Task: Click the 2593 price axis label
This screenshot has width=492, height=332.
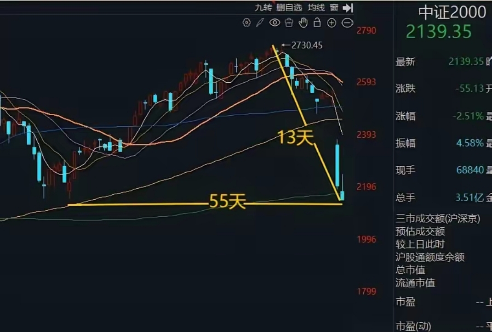Action: (x=366, y=81)
